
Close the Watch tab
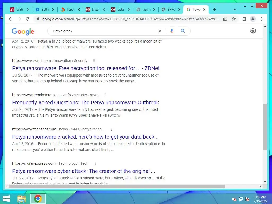[x=28, y=10]
